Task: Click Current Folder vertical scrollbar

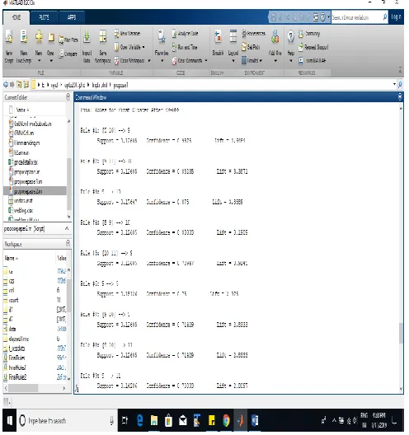Action: pyautogui.click(x=69, y=183)
